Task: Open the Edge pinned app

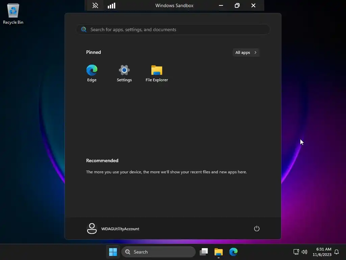Action: [x=92, y=73]
